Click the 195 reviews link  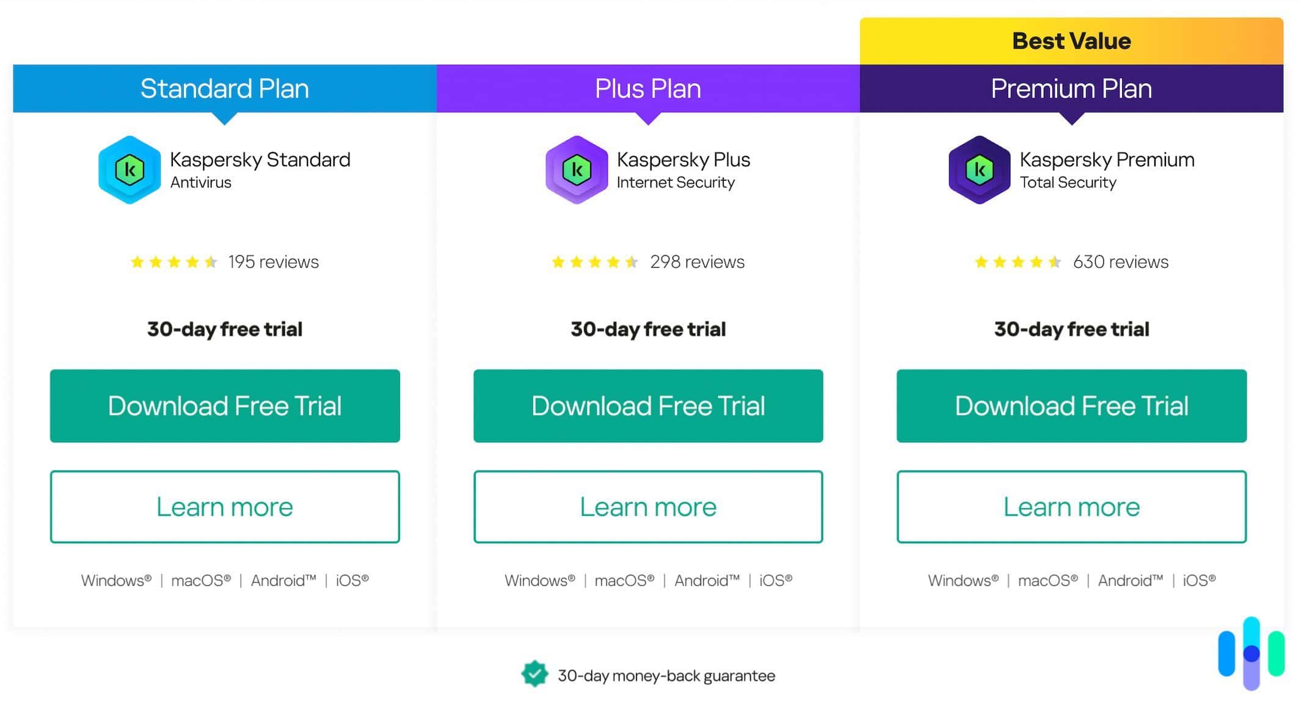pos(272,262)
